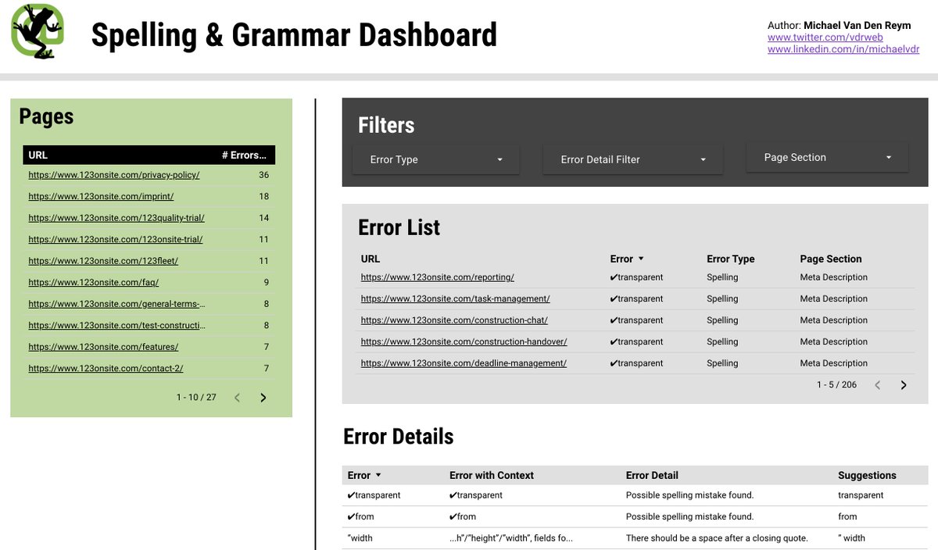This screenshot has height=550, width=938.
Task: Go to next page of Pages table
Action: [263, 398]
